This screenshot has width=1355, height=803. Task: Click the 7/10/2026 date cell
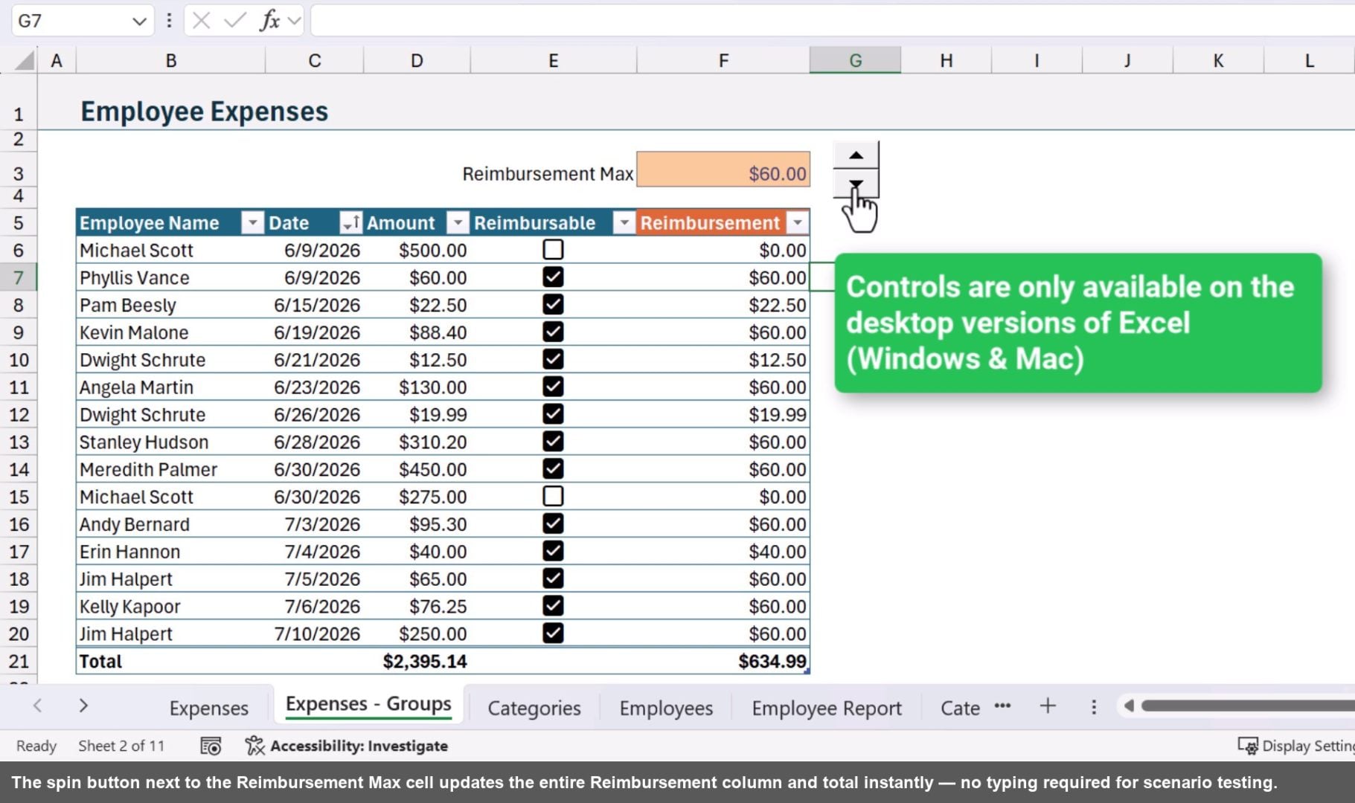pos(315,634)
